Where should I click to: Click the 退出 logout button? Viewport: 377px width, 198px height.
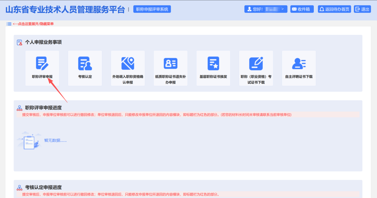click(x=362, y=9)
